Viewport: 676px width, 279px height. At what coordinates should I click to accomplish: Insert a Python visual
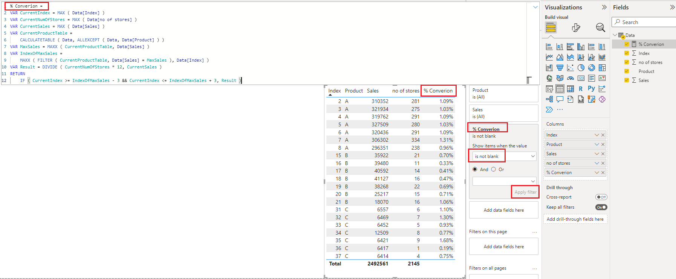tap(591, 89)
